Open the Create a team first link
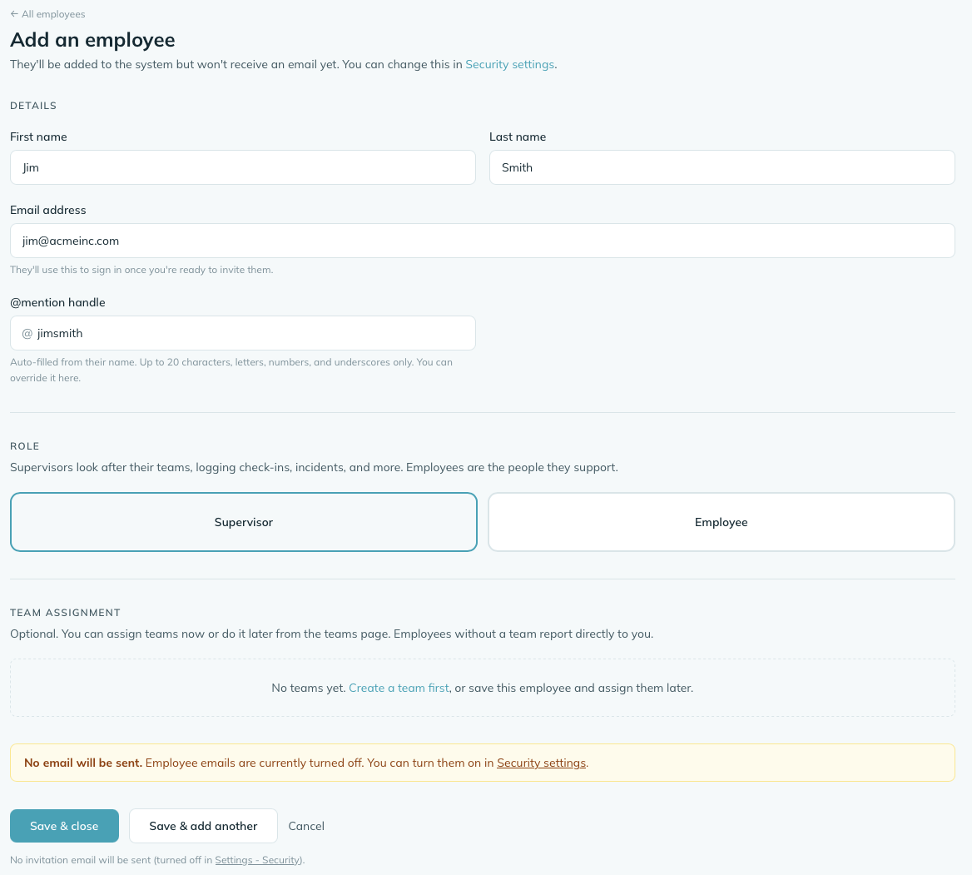The height and width of the screenshot is (875, 972). point(399,688)
